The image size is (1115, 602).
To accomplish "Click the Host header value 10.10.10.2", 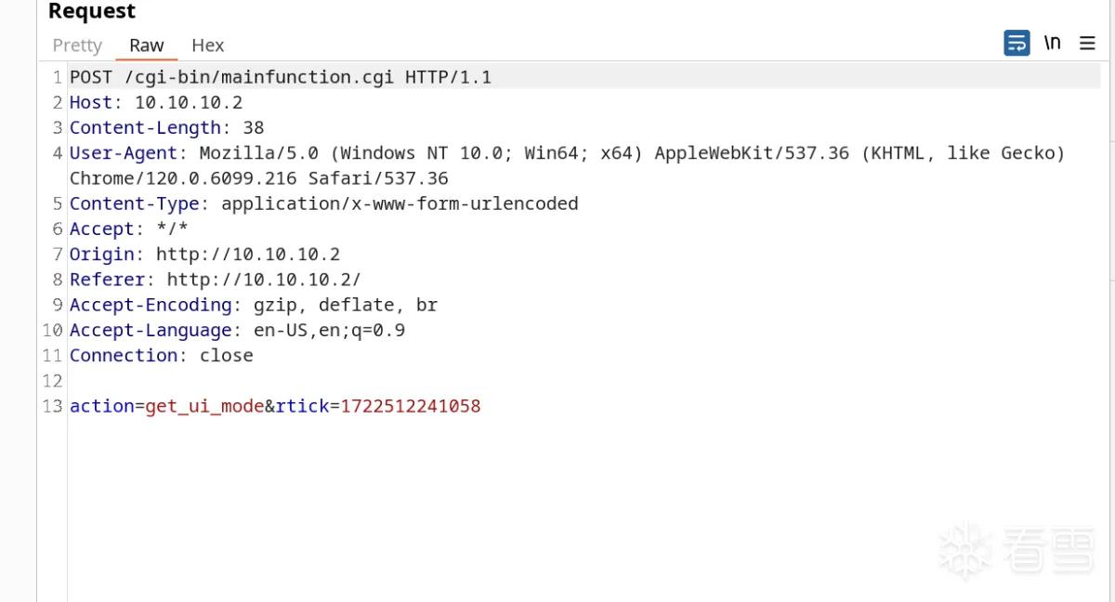I will 189,102.
